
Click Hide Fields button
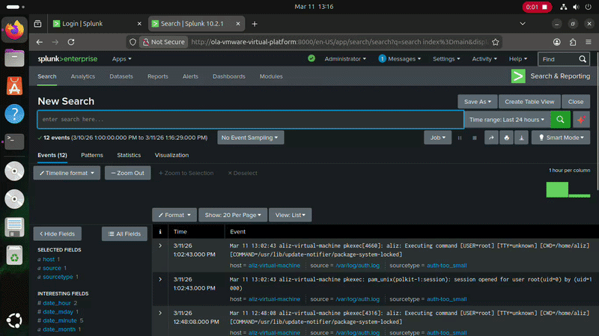pyautogui.click(x=58, y=233)
